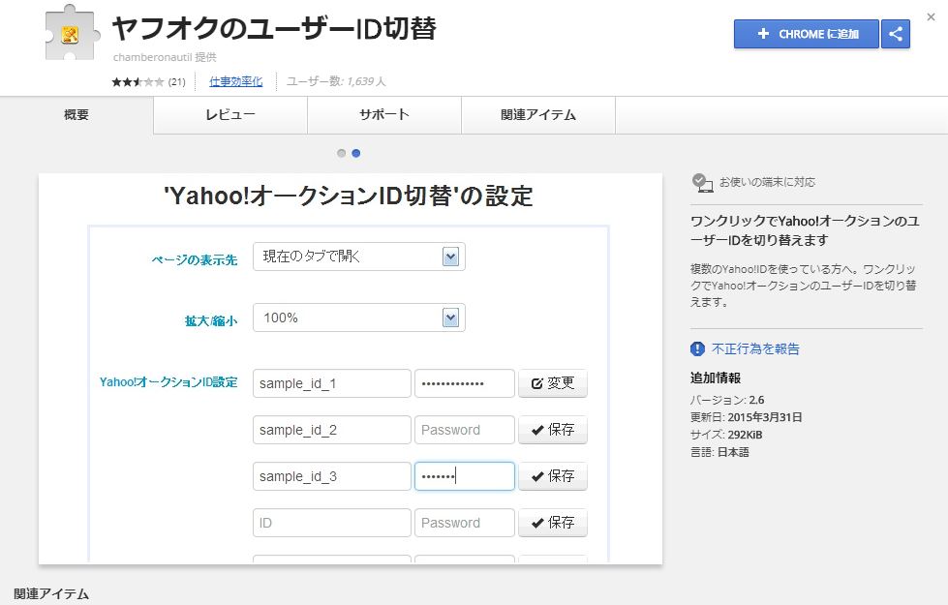Click the sample_id_3 ID field
948x605 pixels.
click(x=332, y=476)
